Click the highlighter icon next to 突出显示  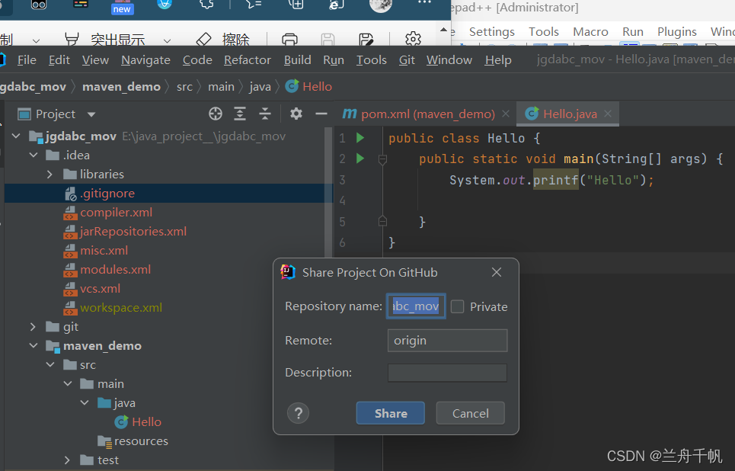tap(72, 40)
